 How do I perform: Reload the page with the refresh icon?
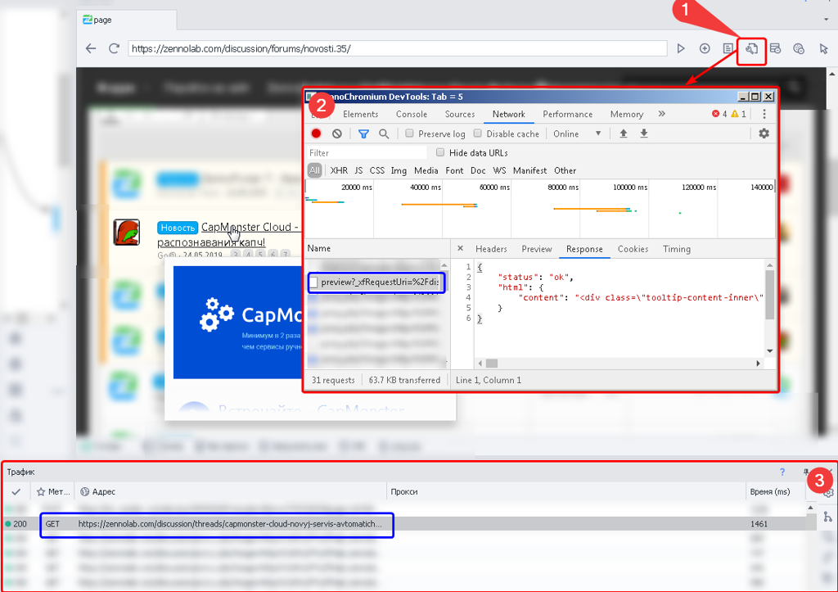point(114,49)
